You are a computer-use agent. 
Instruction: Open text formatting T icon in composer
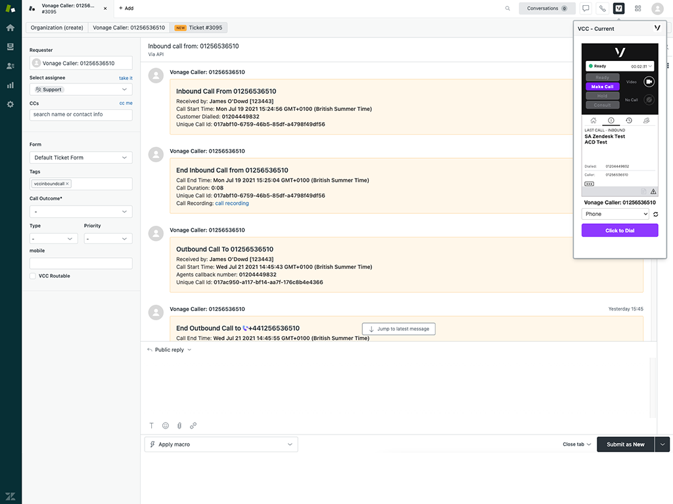click(151, 425)
